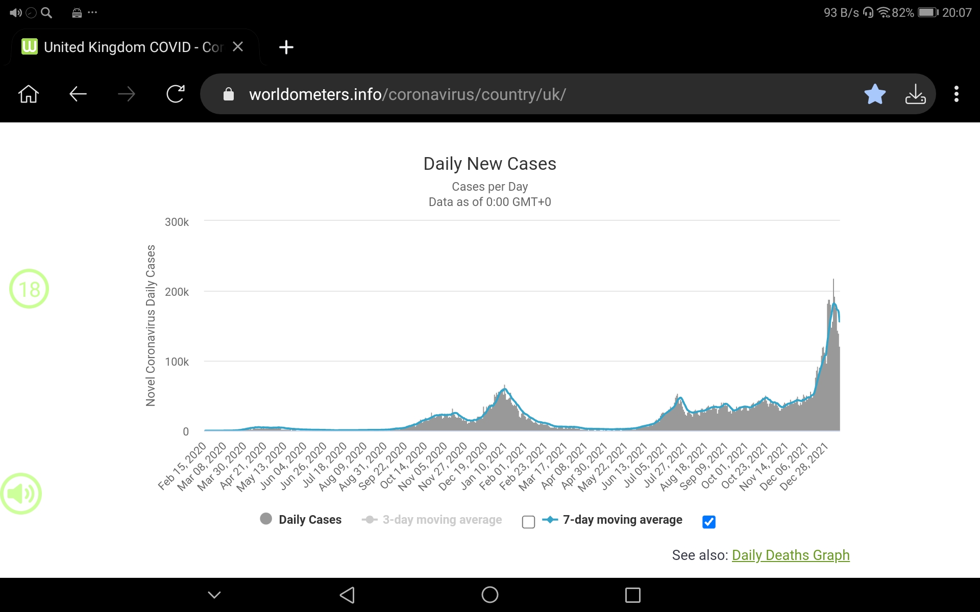980x612 pixels.
Task: Tap the green circled 18 badge
Action: click(x=29, y=289)
